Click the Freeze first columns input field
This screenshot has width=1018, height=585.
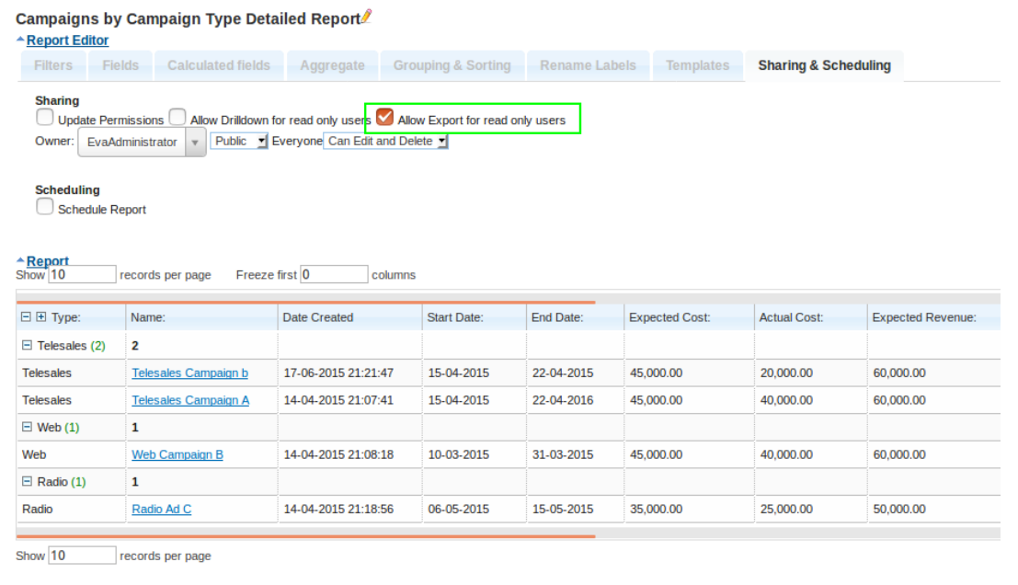click(x=334, y=275)
